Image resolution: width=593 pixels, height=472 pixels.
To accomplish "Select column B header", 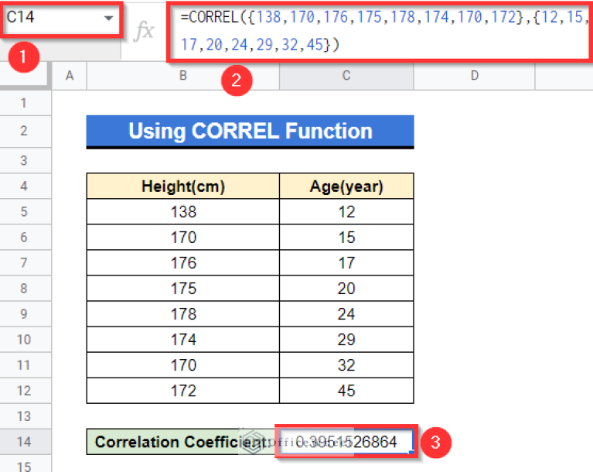I will click(182, 75).
